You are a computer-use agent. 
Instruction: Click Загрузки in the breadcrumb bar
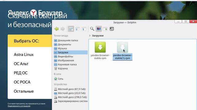click(x=98, y=36)
